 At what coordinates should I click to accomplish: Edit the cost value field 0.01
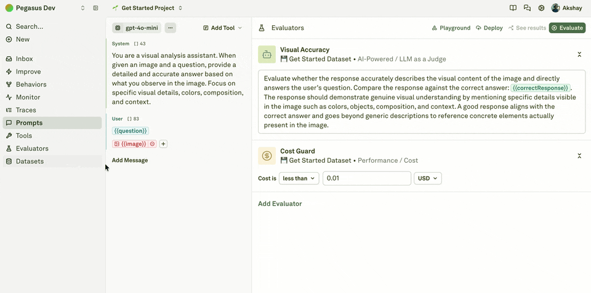[x=367, y=178]
